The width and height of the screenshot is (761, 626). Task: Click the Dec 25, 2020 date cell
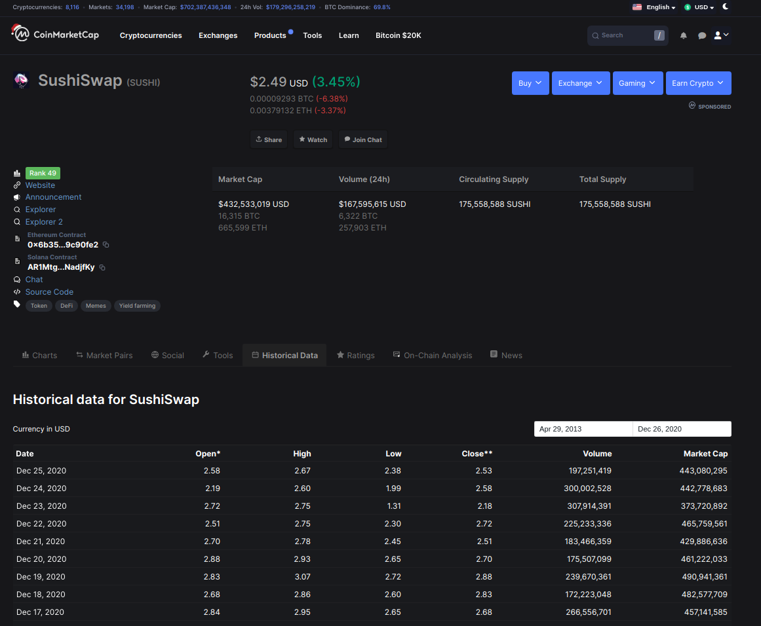(x=41, y=471)
